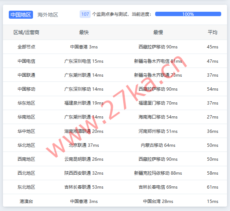
Task: Select the 华南地区 row label
Action: pos(26,117)
